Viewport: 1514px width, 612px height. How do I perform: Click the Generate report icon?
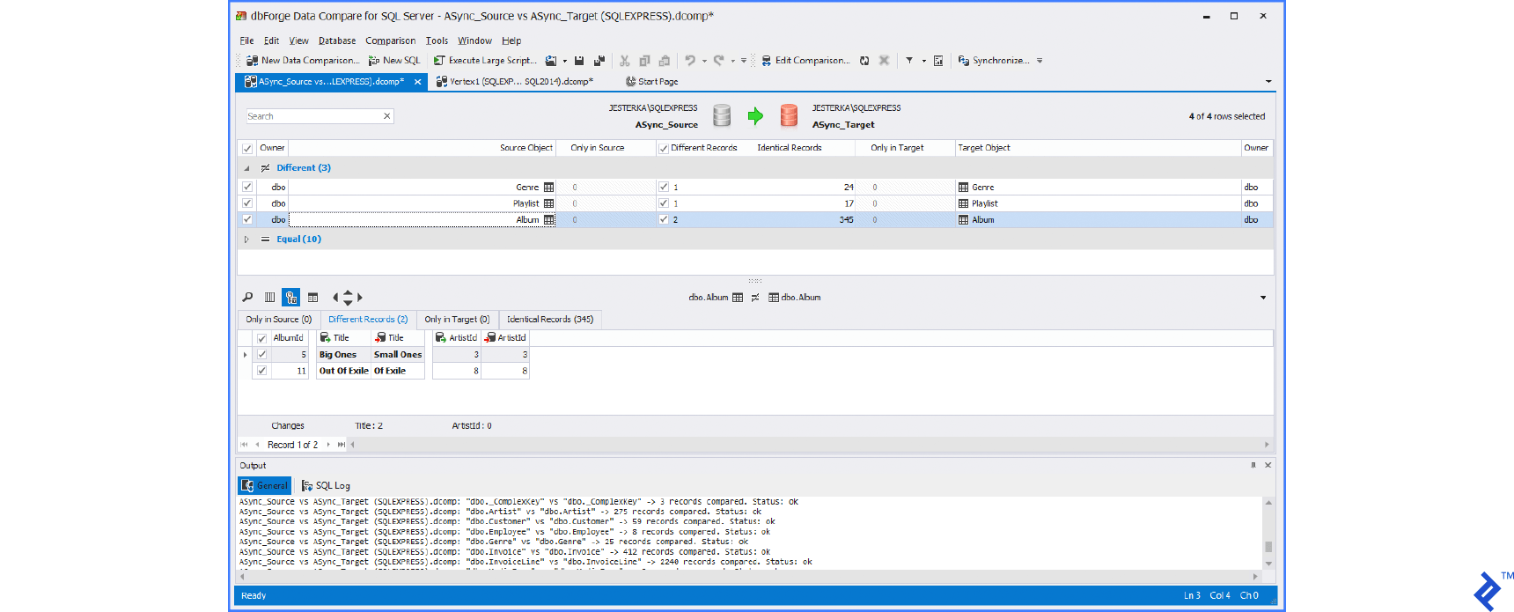tap(938, 61)
